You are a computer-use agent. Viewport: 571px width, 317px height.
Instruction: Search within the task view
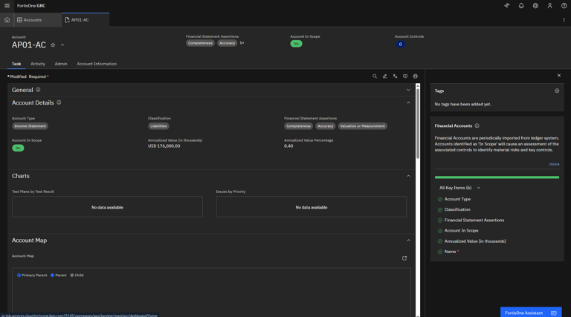tap(375, 76)
